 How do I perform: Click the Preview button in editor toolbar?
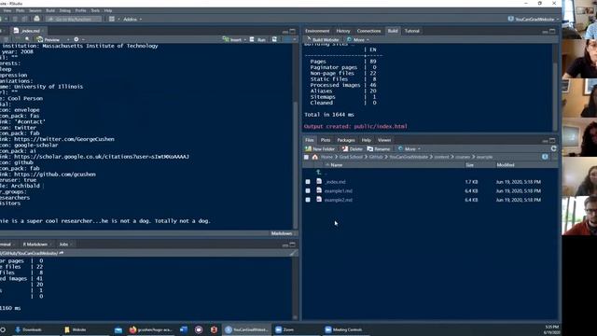point(49,39)
